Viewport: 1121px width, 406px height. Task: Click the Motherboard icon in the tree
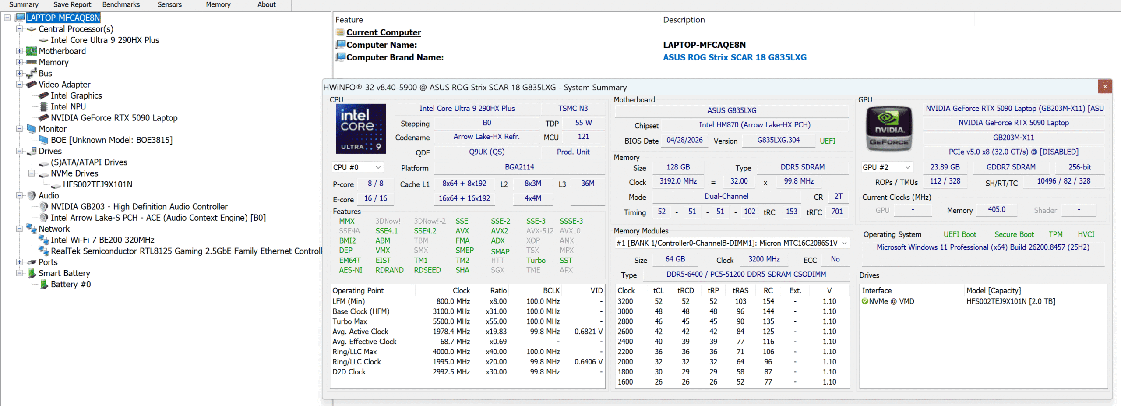click(x=32, y=51)
